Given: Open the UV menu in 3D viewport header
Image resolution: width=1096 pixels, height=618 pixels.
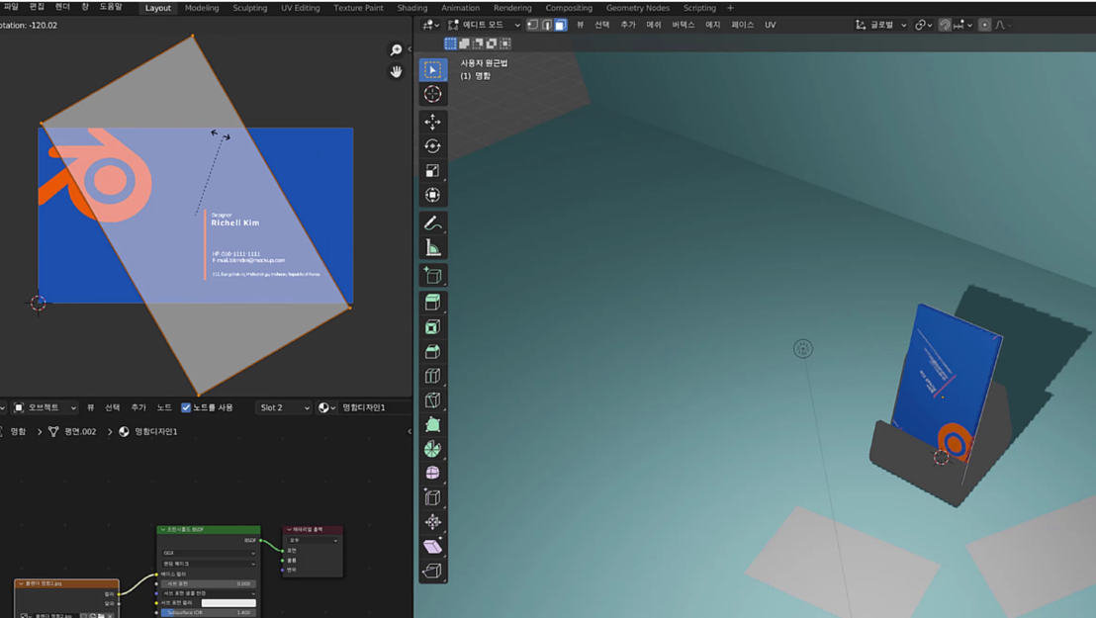Looking at the screenshot, I should (771, 25).
